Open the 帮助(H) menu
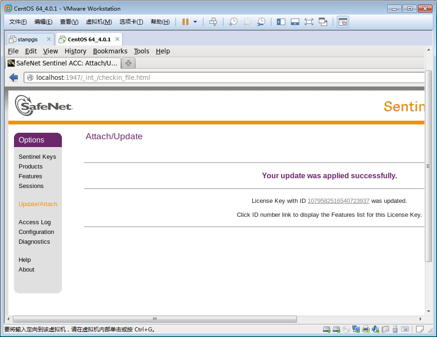 [x=160, y=22]
